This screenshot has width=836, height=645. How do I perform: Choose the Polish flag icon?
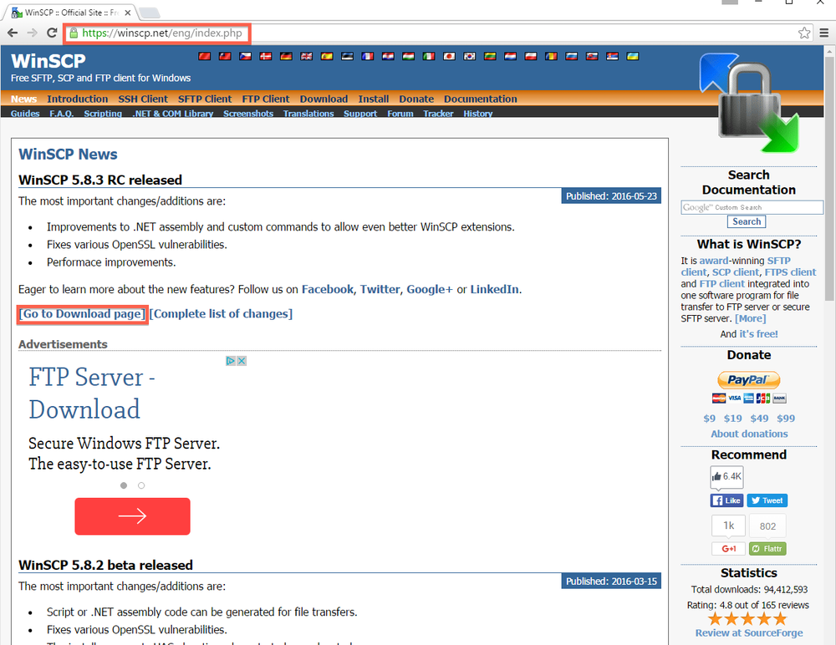[x=531, y=56]
